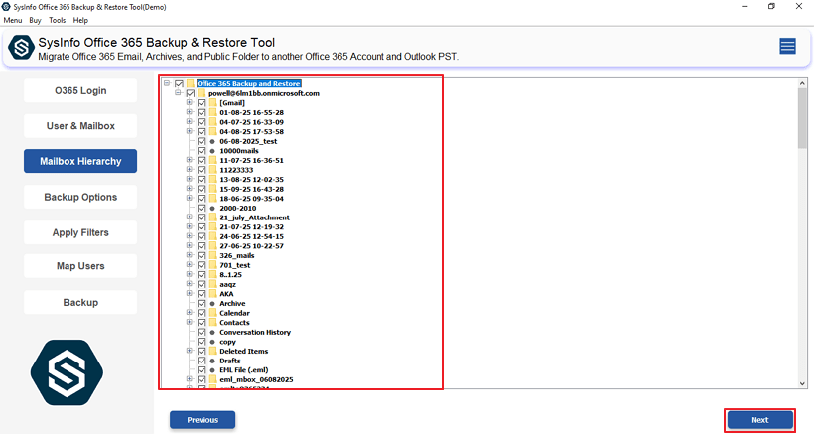This screenshot has height=434, width=814.
Task: Uncheck the Conversation History checkbox
Action: [202, 333]
